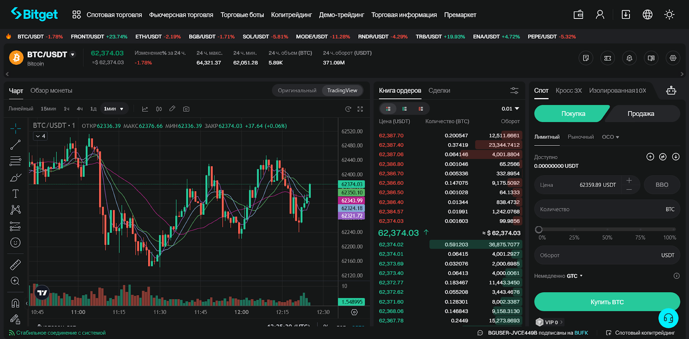Click the Оборот USDT input field
The height and width of the screenshot is (339, 689).
coord(607,255)
